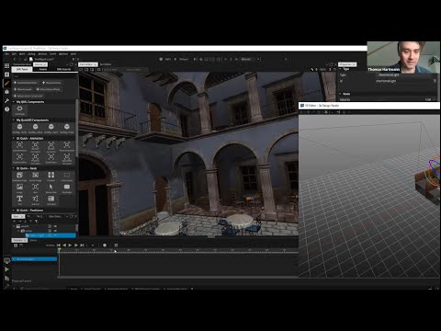Go forward with the toolbar forward arrow
The width and height of the screenshot is (441, 331).
[x=20, y=59]
